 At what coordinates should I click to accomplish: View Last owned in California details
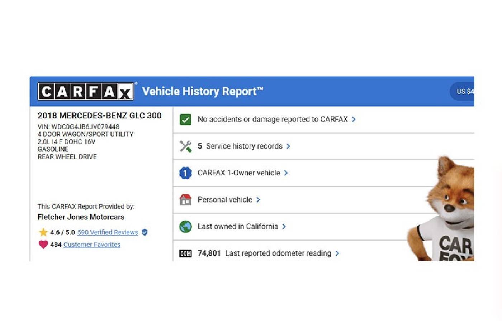[238, 227]
